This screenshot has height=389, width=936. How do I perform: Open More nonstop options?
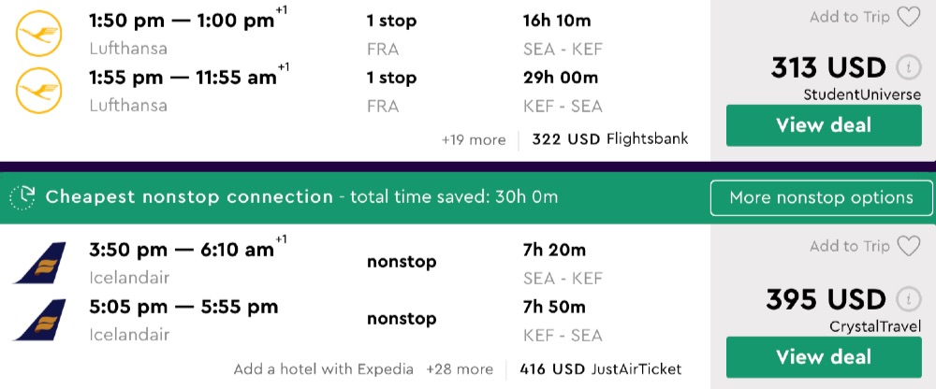821,197
